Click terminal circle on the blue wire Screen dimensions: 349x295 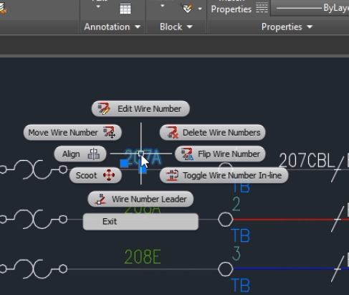(x=225, y=269)
